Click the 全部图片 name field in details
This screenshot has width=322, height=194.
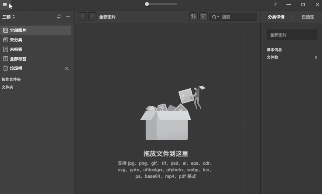click(292, 35)
